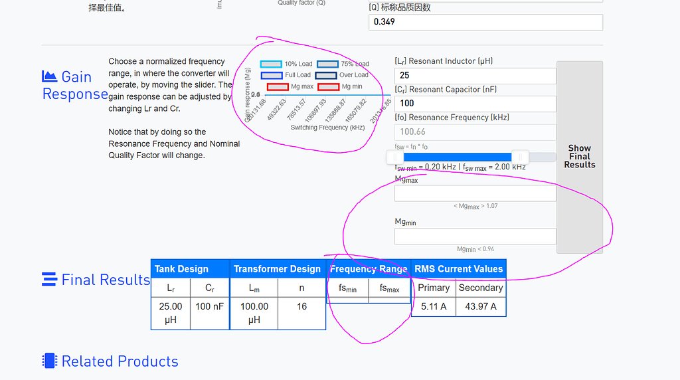Hide the Full Load curve in legend
The image size is (680, 380).
coord(272,76)
